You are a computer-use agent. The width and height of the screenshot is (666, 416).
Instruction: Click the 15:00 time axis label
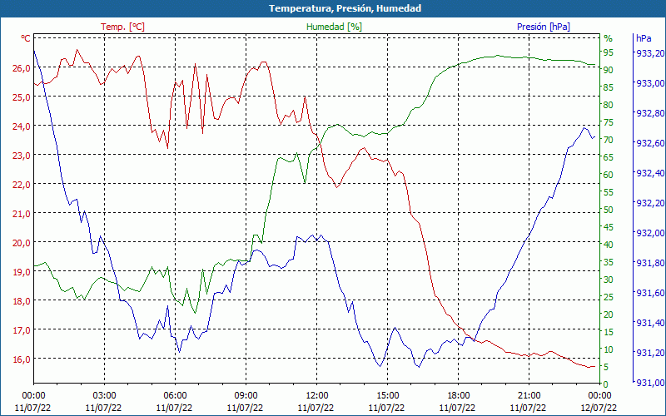click(x=387, y=396)
